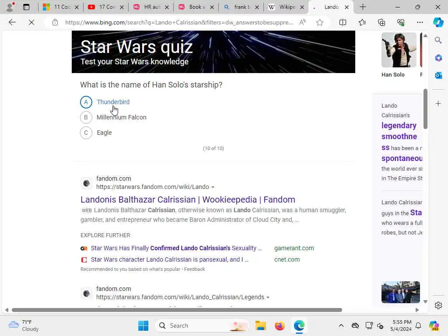Click the Han Solo name label
Screen dimensions: 448x336
pos(393,74)
